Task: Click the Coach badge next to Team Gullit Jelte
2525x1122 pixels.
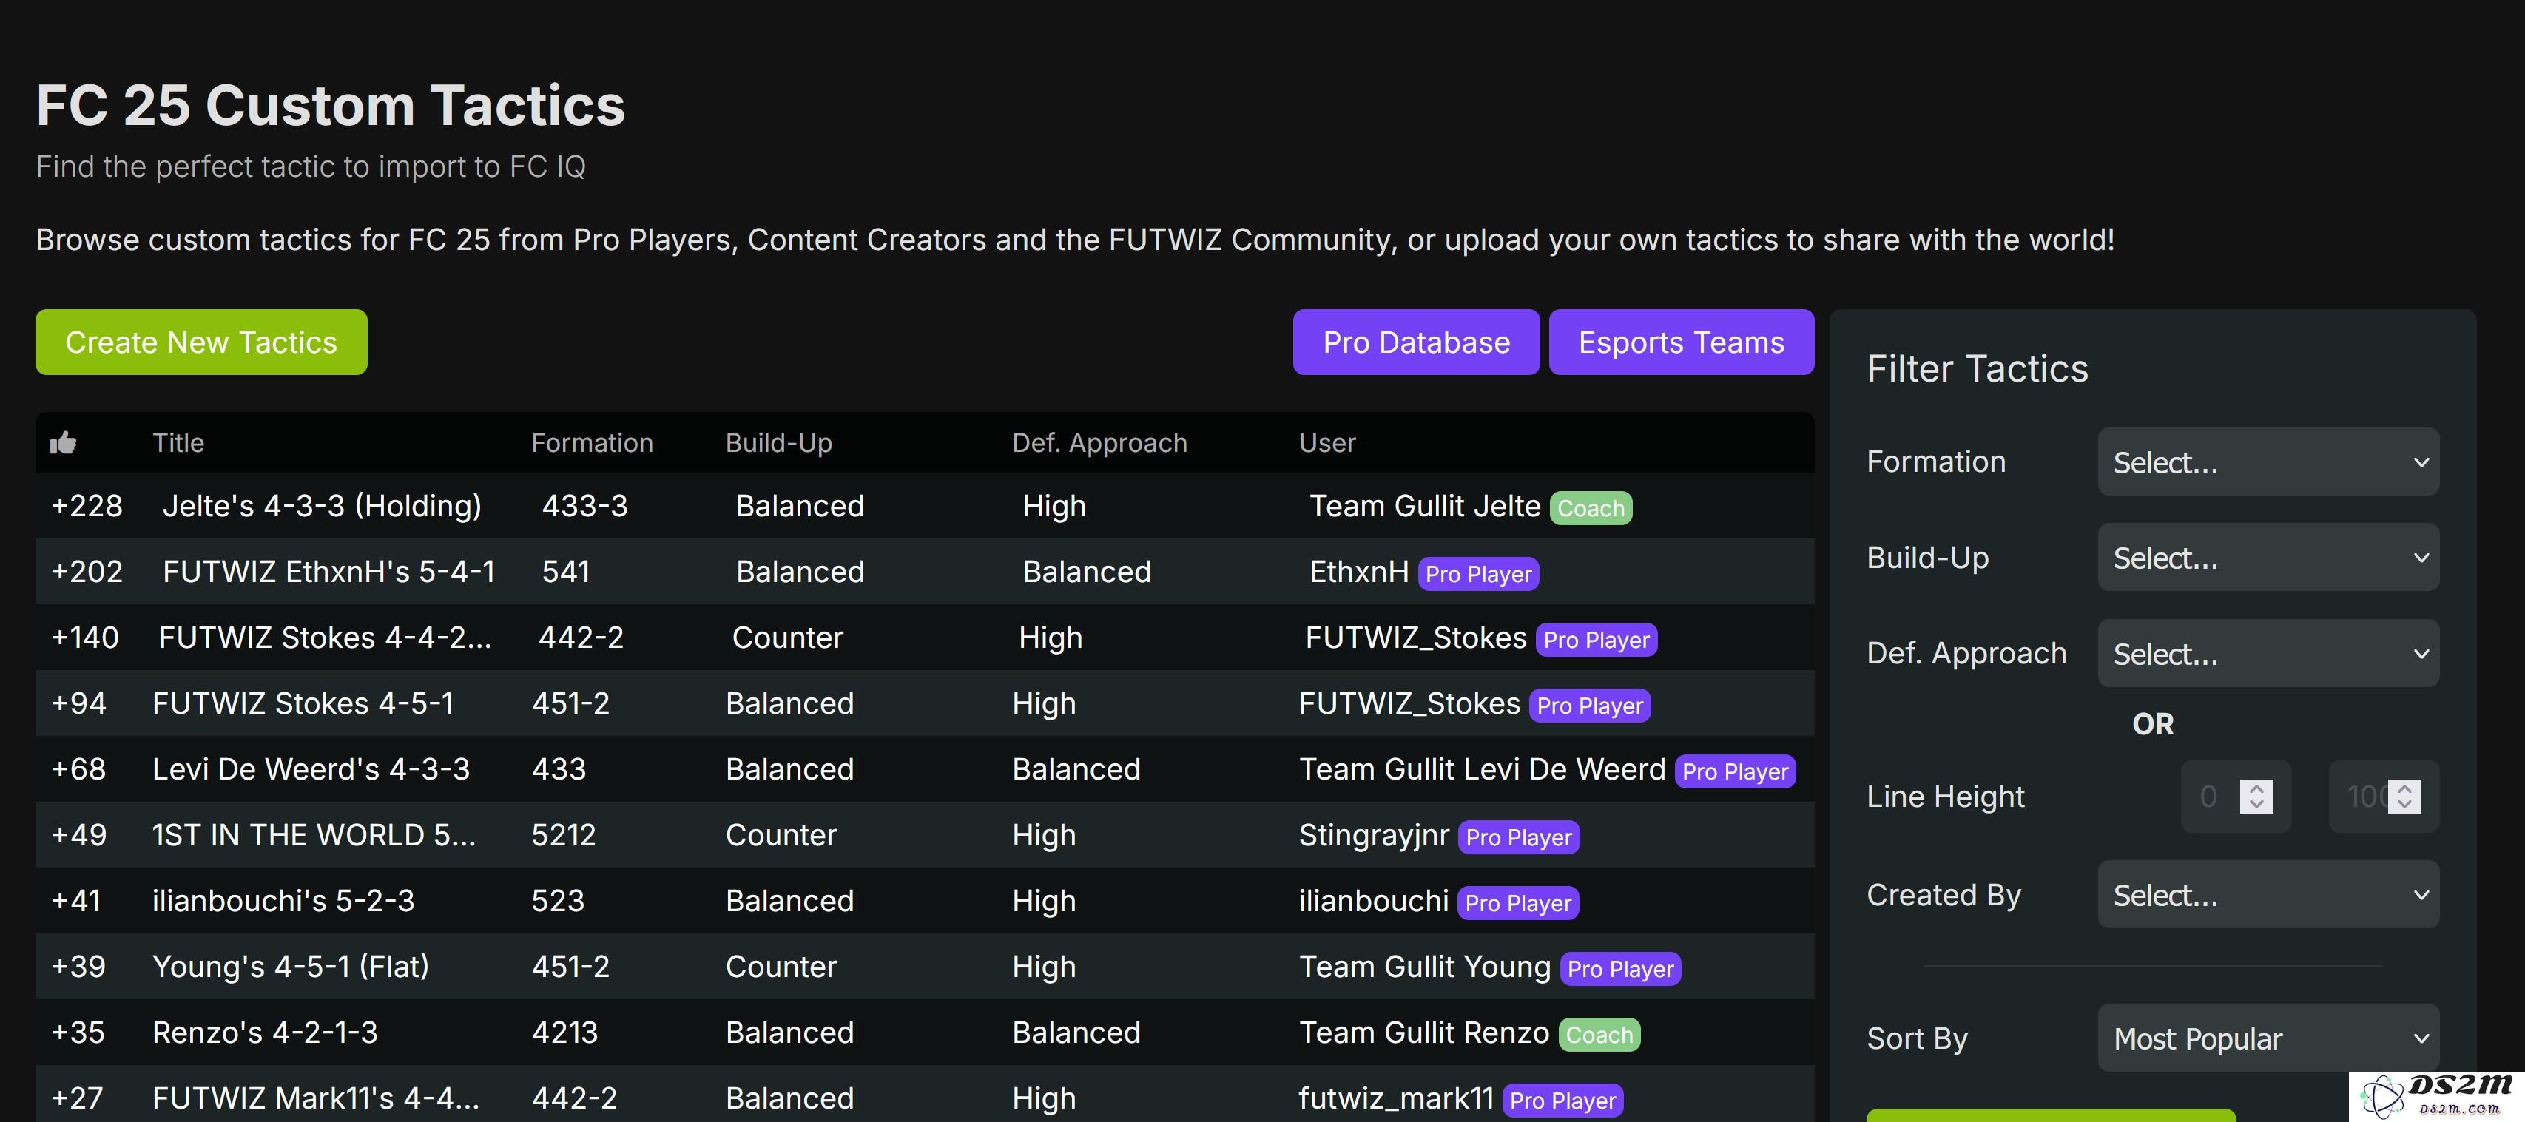Action: (1590, 507)
